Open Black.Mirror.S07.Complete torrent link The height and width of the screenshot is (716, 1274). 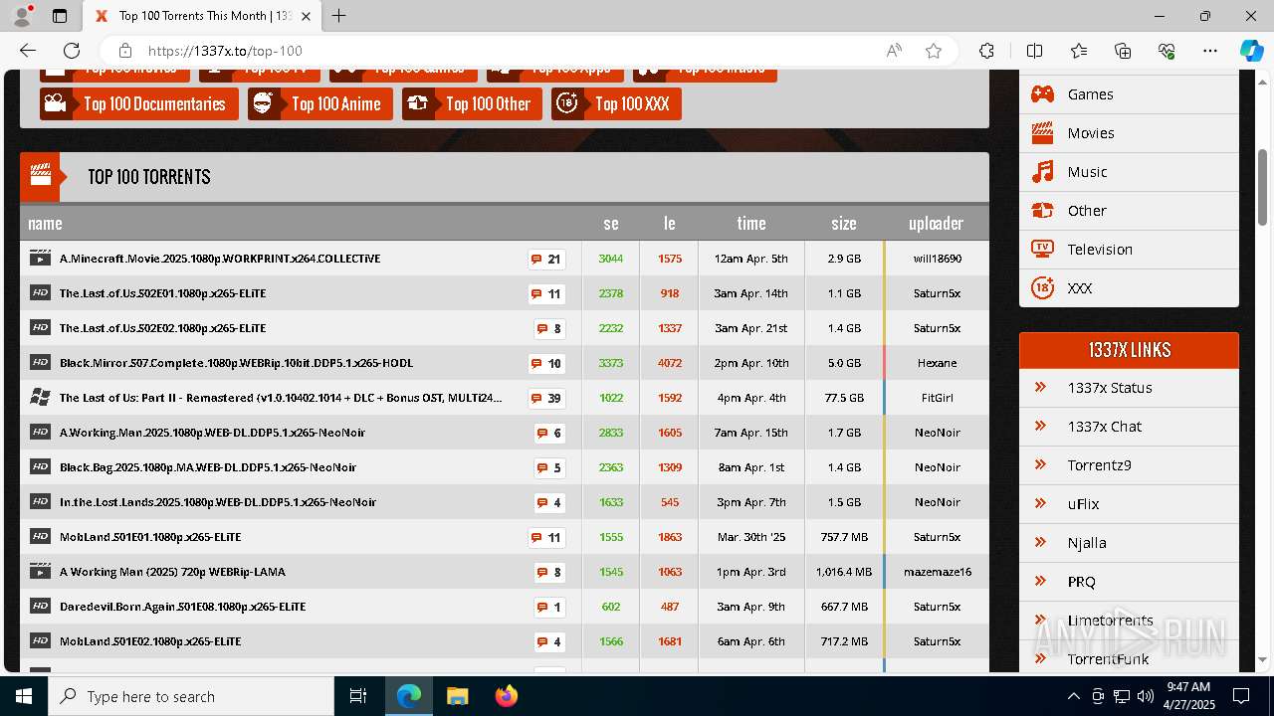coord(236,363)
